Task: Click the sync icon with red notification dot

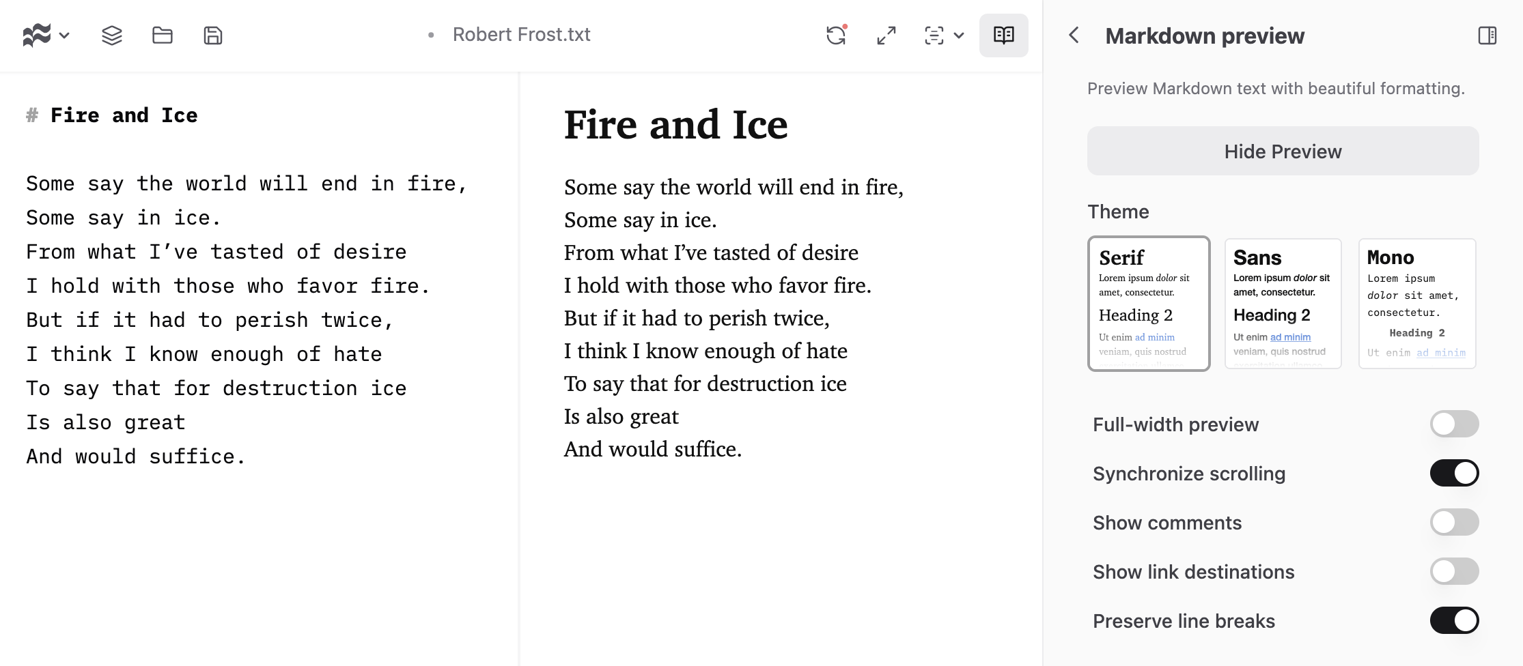Action: click(836, 36)
